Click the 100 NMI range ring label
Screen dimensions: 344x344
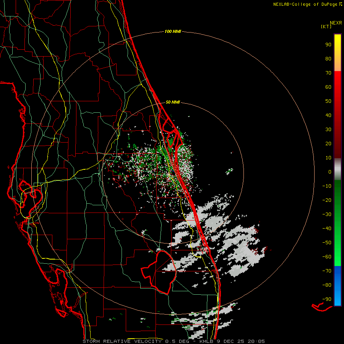coord(173,32)
